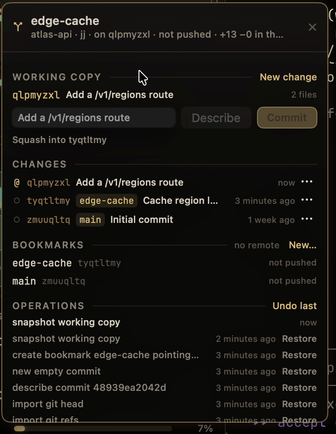This screenshot has height=434, width=336.
Task: Select the Initial commit description
Action: (142, 220)
